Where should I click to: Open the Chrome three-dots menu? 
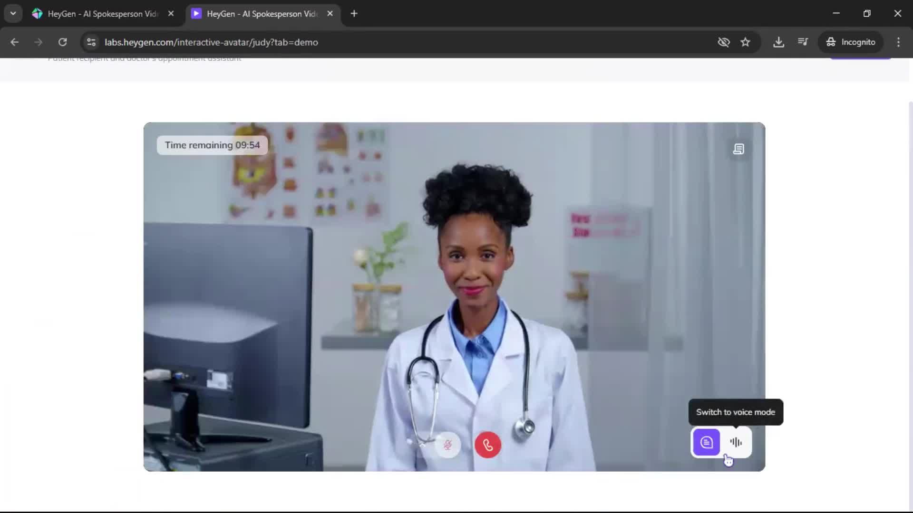[x=898, y=42]
